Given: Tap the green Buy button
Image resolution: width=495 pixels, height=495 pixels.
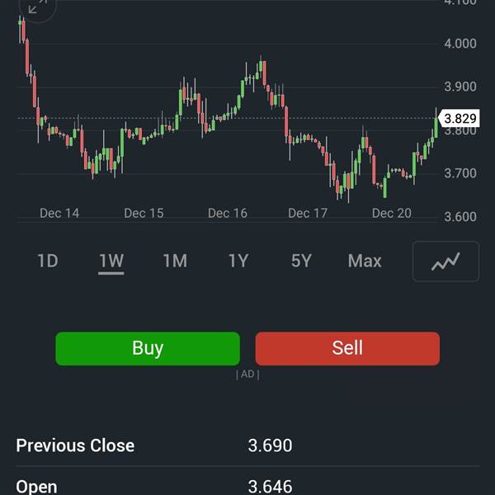Looking at the screenshot, I should click(148, 348).
